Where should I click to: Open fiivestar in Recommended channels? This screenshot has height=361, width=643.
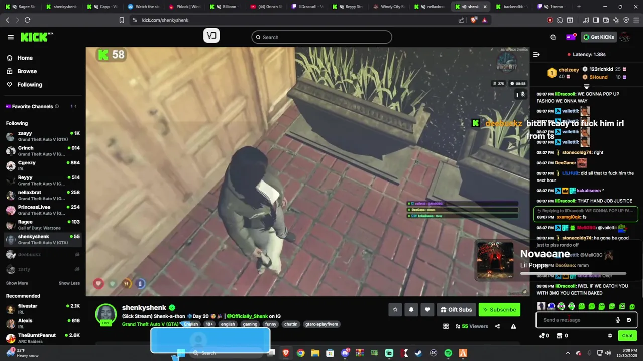(x=43, y=309)
